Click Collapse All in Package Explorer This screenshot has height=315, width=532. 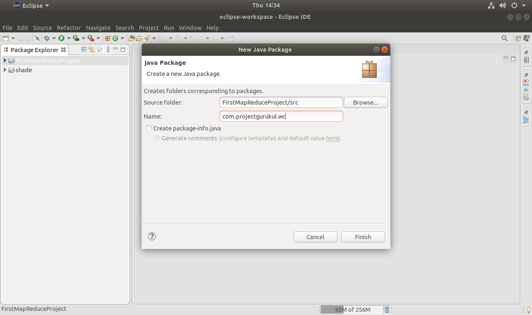tap(84, 50)
